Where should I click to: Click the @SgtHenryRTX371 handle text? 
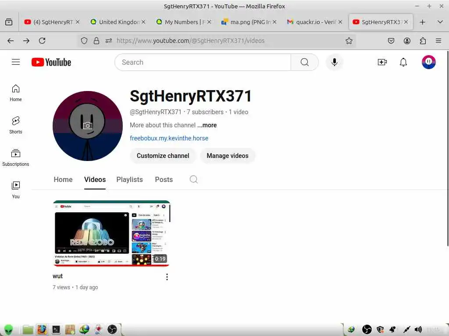tap(156, 112)
